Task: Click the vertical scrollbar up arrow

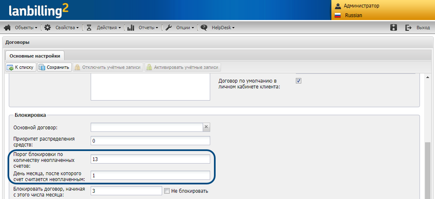Action: coord(428,77)
